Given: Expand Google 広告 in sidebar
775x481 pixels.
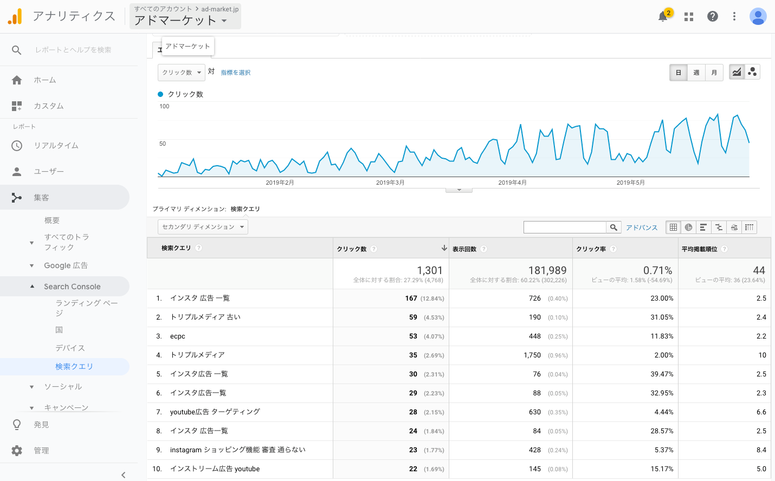Looking at the screenshot, I should pyautogui.click(x=31, y=266).
